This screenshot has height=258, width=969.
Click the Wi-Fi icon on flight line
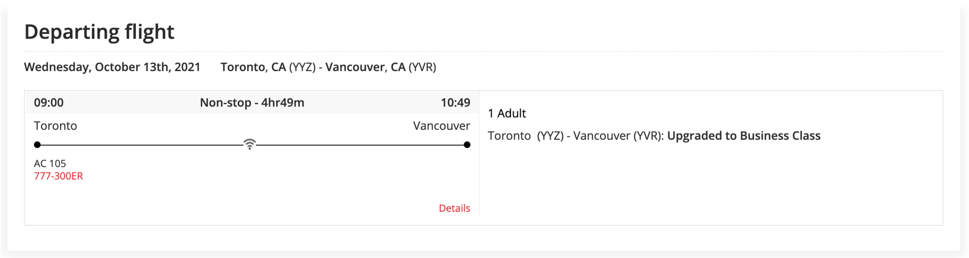[x=250, y=144]
